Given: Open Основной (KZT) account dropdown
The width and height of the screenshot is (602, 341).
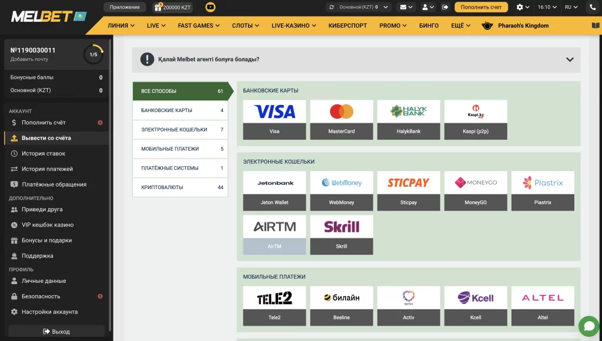Looking at the screenshot, I should (x=363, y=7).
